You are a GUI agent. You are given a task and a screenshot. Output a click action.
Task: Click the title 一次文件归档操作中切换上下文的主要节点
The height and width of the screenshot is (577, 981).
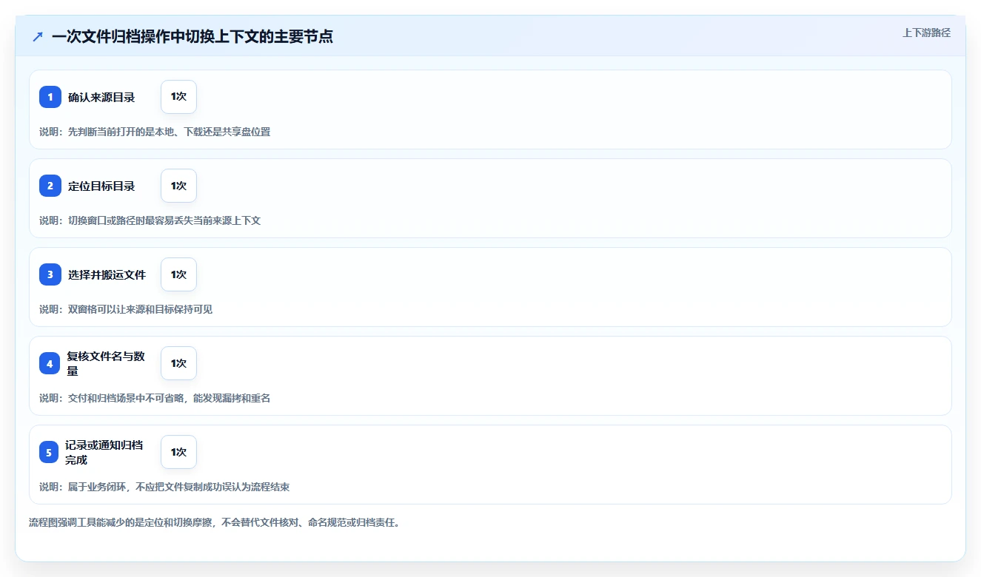pyautogui.click(x=192, y=36)
